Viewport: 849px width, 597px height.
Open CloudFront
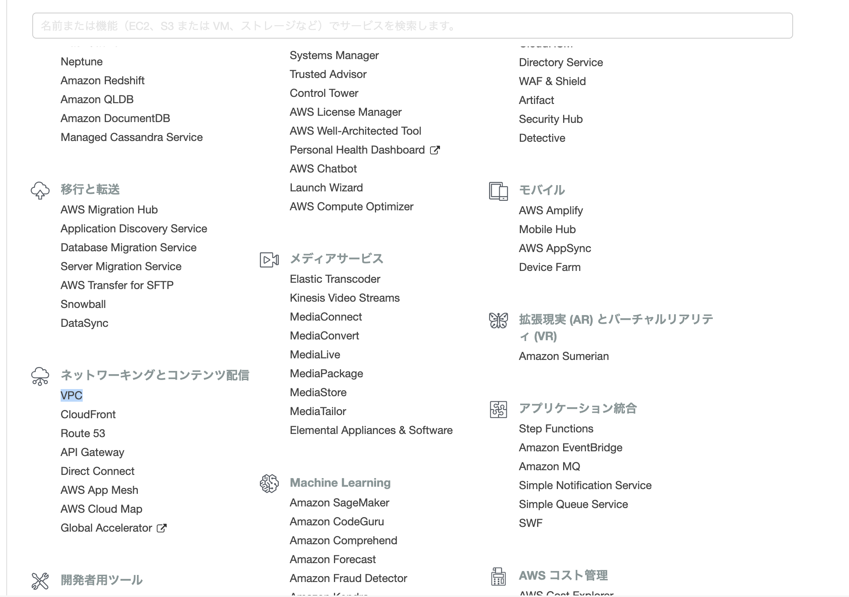pyautogui.click(x=88, y=414)
